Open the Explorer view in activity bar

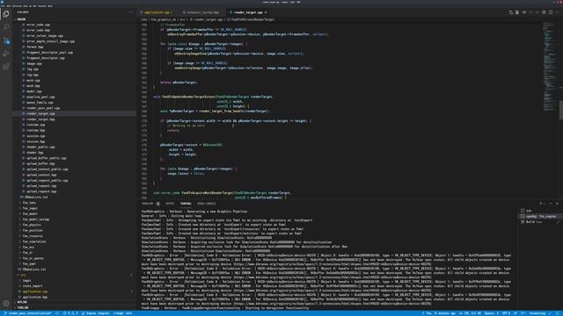point(6,14)
